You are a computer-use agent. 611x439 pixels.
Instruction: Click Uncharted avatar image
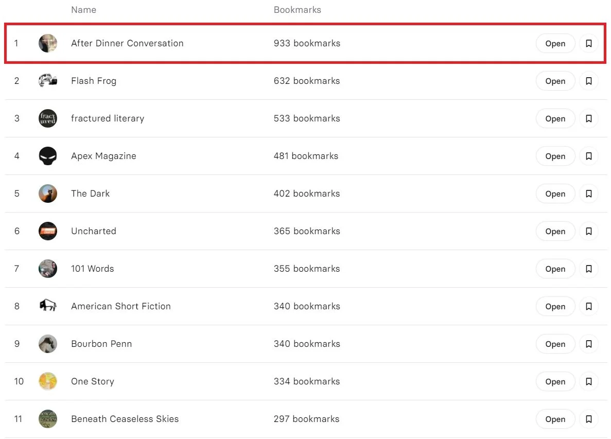[x=48, y=231]
